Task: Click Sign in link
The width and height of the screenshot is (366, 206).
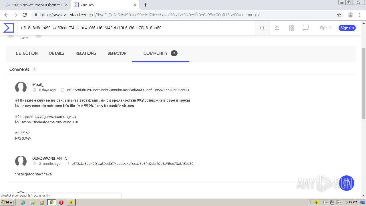Action: coord(326,28)
